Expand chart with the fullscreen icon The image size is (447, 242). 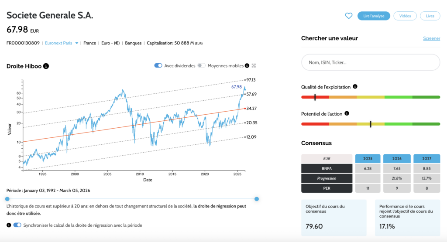point(254,66)
